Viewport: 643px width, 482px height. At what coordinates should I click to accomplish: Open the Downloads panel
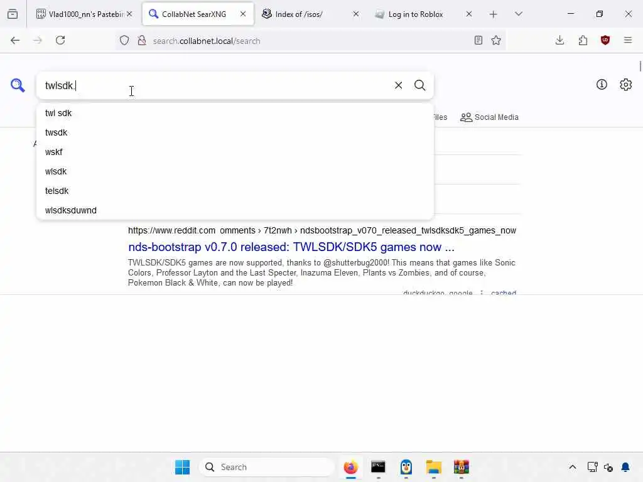(559, 40)
